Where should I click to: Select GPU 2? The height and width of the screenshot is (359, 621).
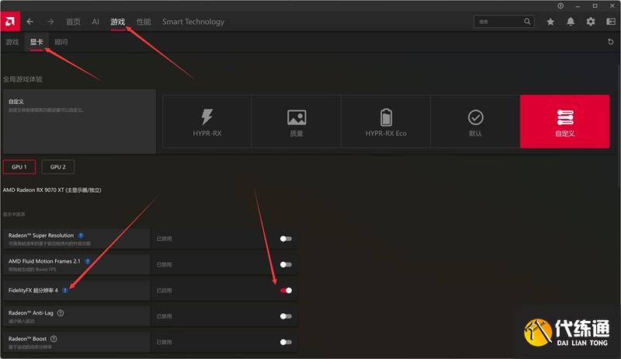tap(57, 167)
